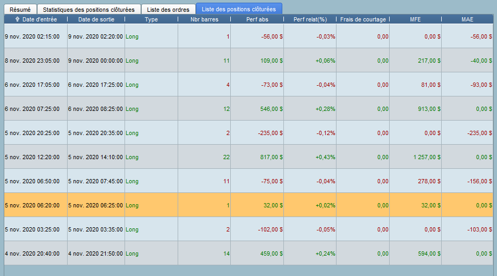Click the MAE column header
The width and height of the screenshot is (497, 276).
[467, 19]
